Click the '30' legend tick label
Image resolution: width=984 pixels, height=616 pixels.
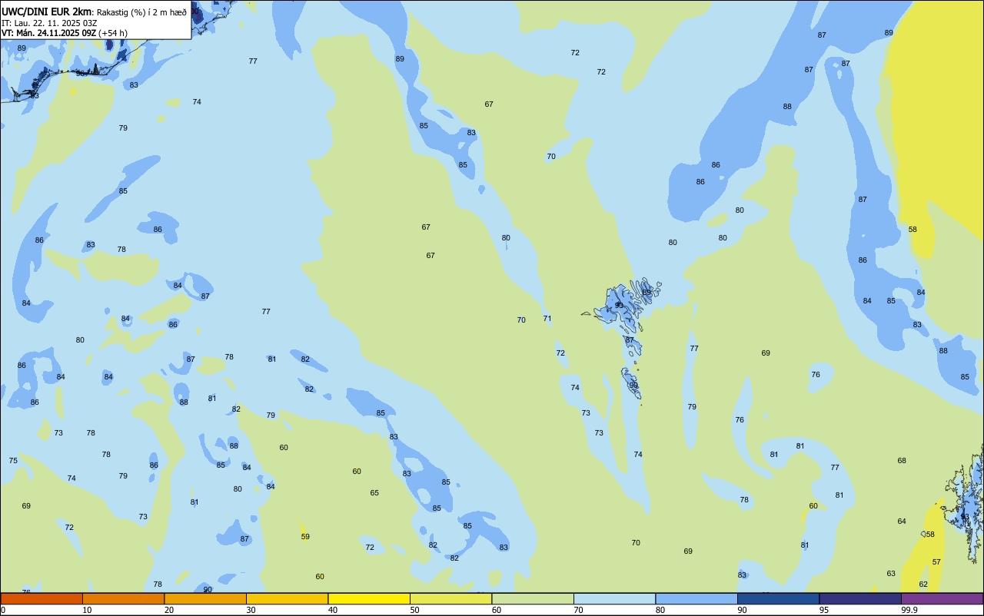coord(251,610)
